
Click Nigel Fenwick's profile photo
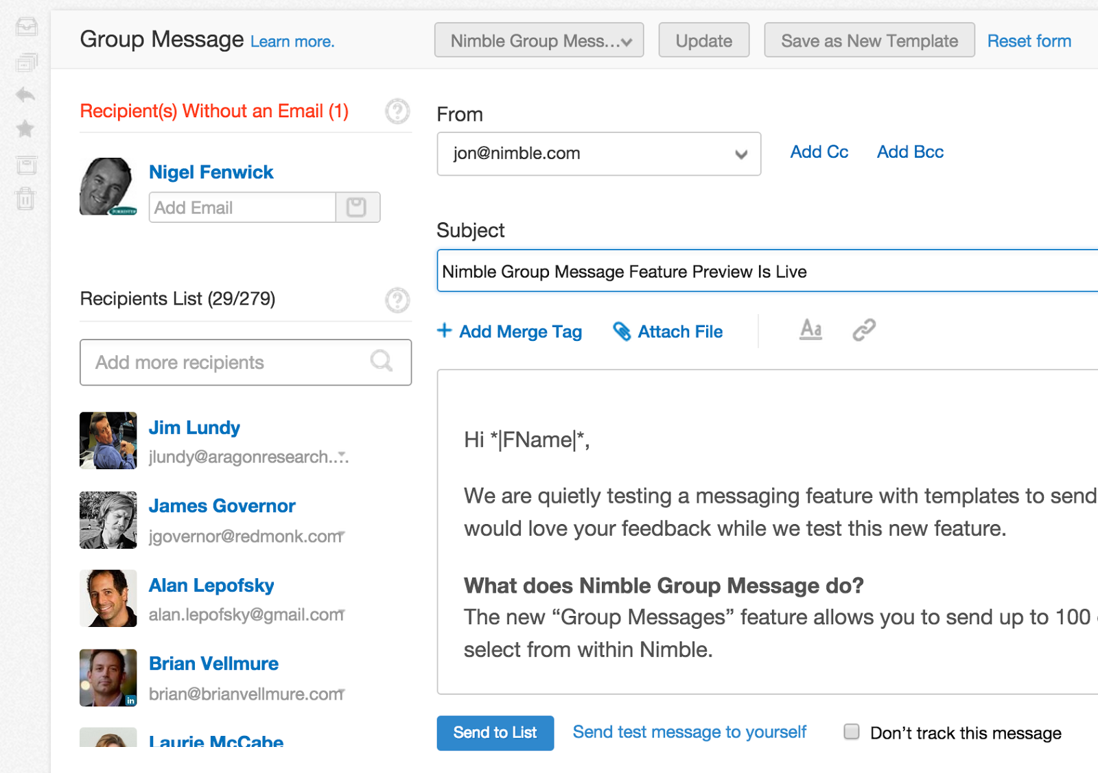108,187
